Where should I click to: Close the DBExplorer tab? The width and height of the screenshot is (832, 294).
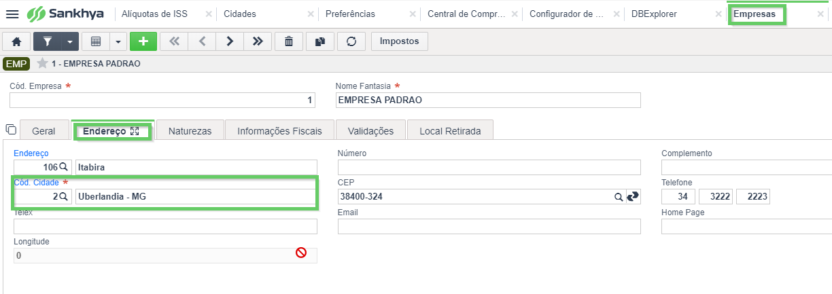(x=718, y=14)
